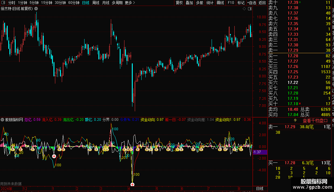Click 查看千档盘口 link
This screenshot has width=334, height=192.
pyautogui.click(x=315, y=121)
